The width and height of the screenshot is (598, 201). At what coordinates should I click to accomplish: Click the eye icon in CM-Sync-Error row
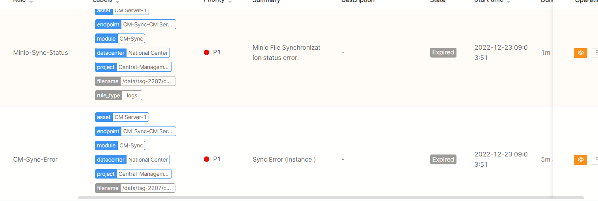(x=580, y=160)
